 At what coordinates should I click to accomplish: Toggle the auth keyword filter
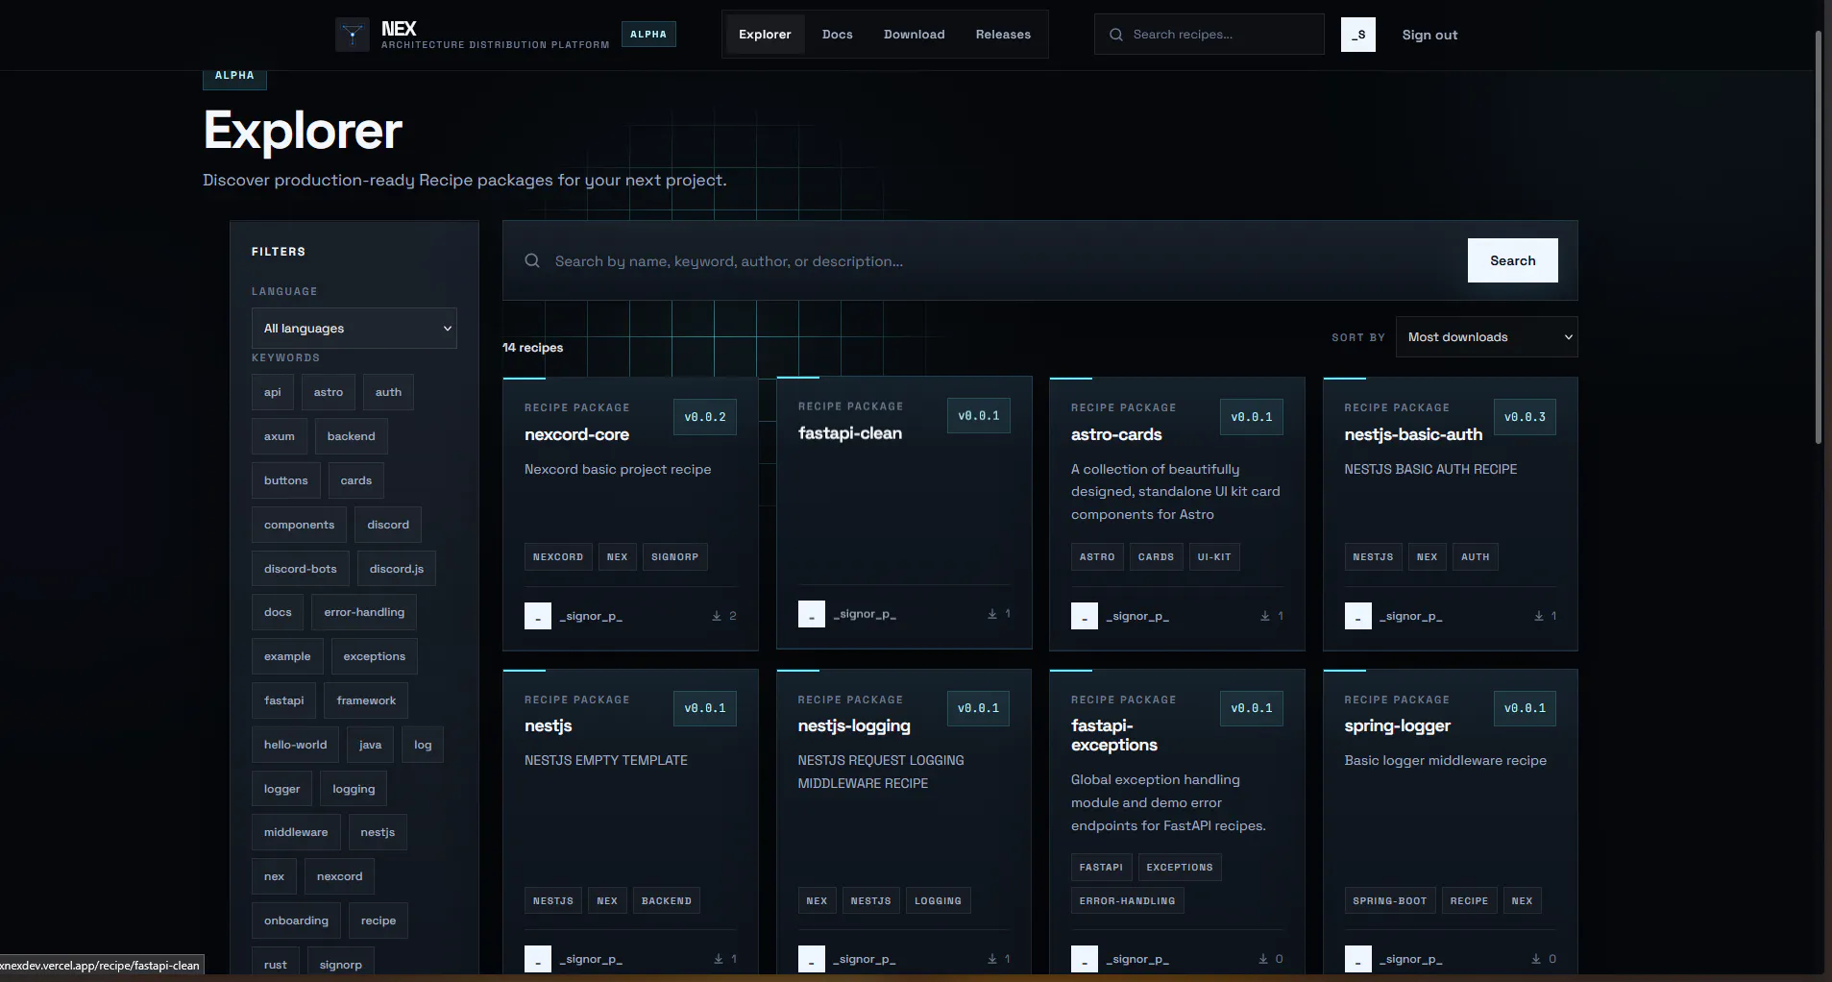coord(388,392)
